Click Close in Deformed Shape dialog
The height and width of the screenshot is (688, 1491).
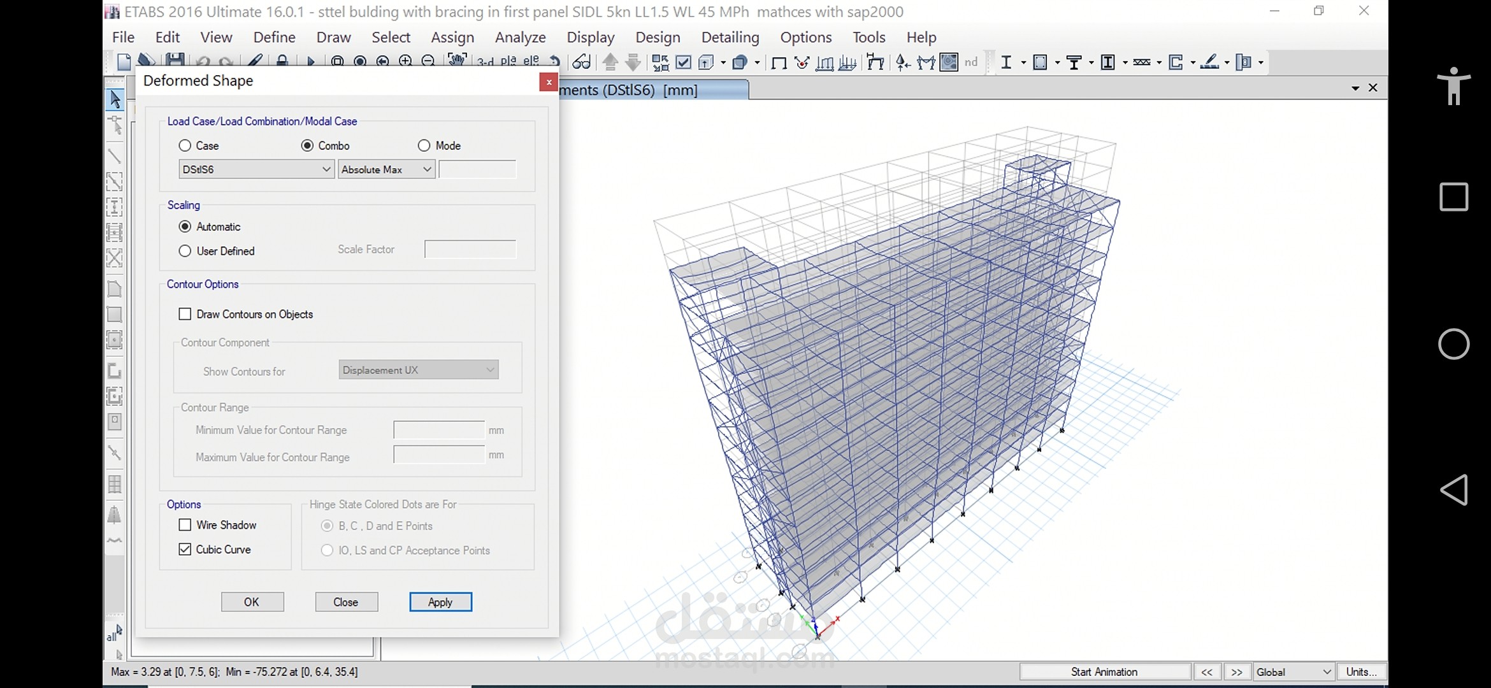[346, 602]
